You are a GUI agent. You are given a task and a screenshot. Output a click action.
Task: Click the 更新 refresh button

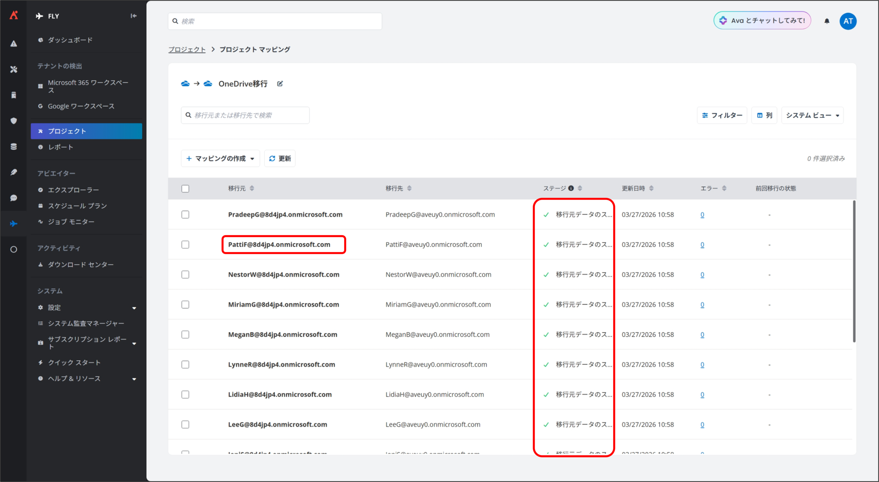pyautogui.click(x=280, y=159)
